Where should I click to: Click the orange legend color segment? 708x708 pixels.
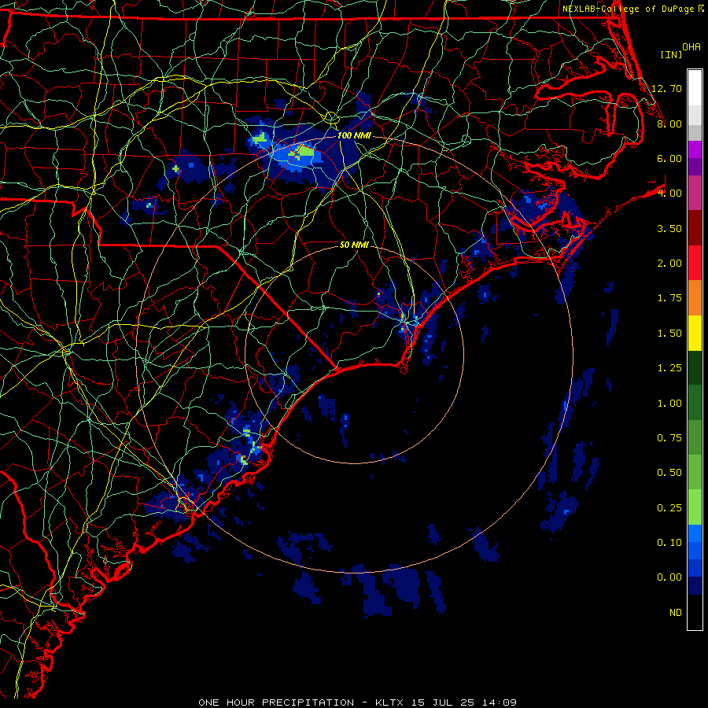point(695,298)
